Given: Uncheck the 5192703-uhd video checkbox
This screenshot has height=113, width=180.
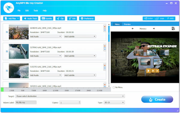Looking at the screenshot, I should 7,71.
